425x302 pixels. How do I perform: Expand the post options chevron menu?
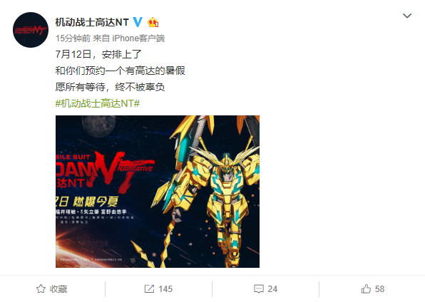point(407,16)
